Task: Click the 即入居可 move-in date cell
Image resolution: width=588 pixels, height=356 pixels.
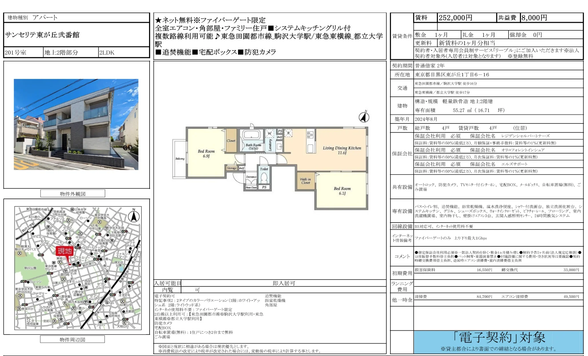Action: pyautogui.click(x=283, y=283)
